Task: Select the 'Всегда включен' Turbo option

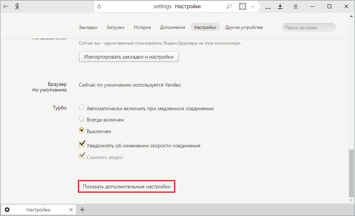Action: coord(82,119)
